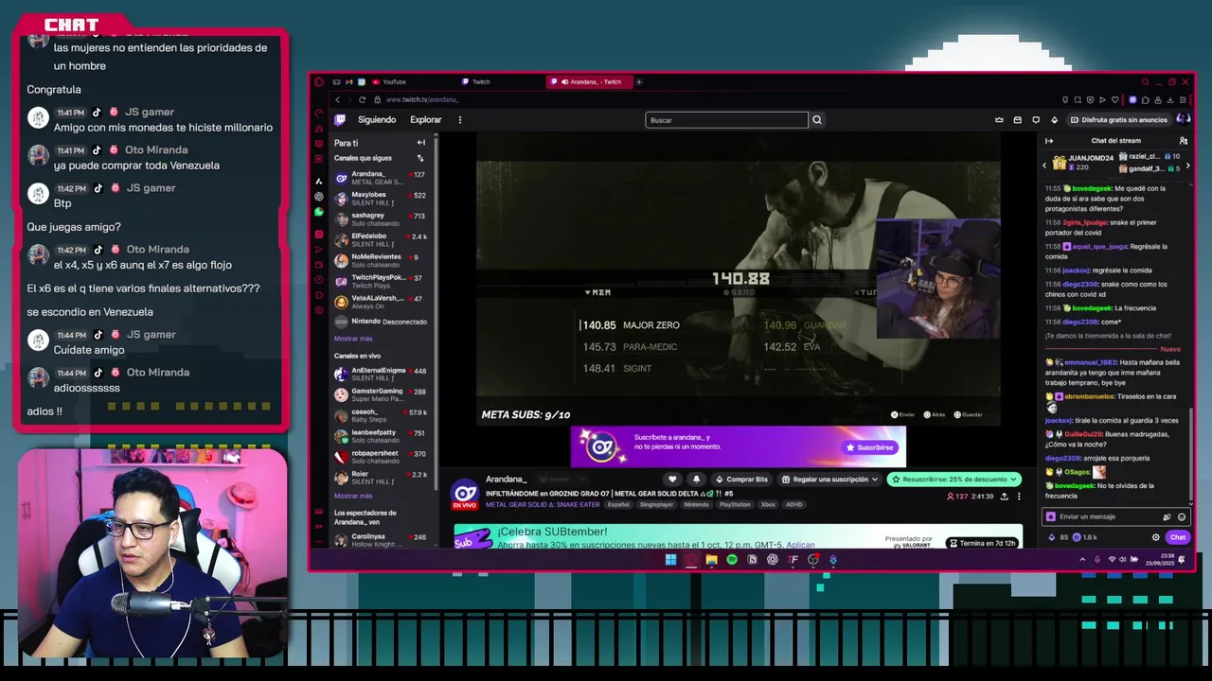Screen dimensions: 1212x681
Task: Go back in browser history
Action: click(x=337, y=99)
